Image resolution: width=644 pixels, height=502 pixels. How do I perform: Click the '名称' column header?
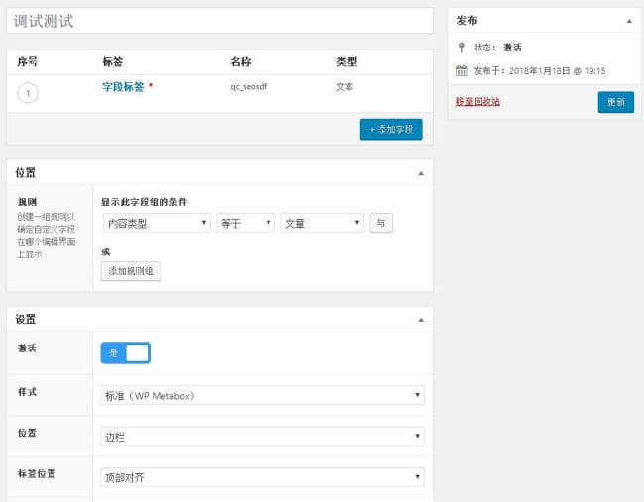coord(241,62)
